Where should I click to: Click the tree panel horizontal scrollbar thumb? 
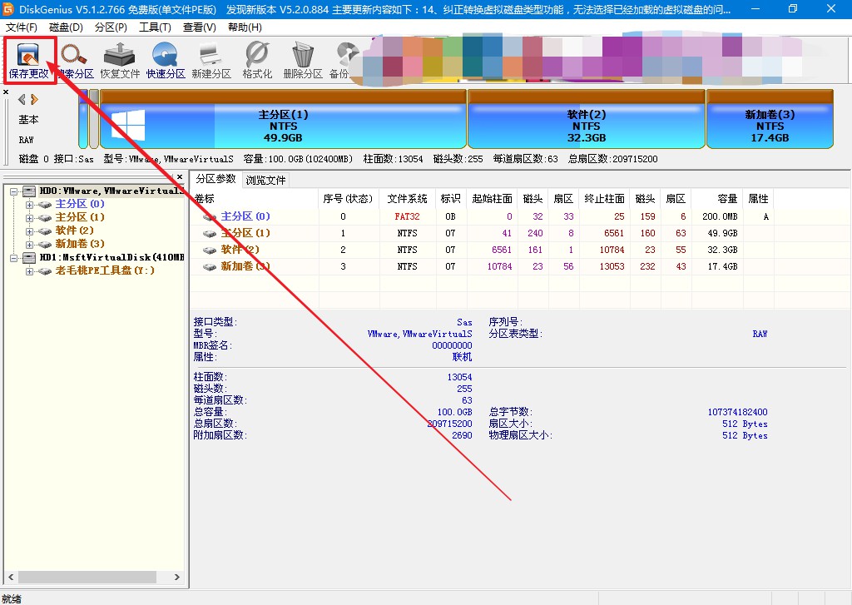click(87, 578)
